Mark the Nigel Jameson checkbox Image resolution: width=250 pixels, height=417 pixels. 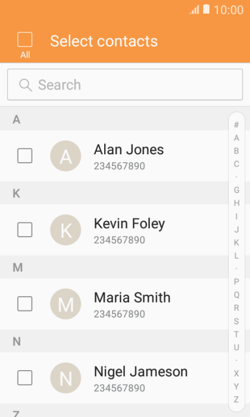pyautogui.click(x=25, y=378)
